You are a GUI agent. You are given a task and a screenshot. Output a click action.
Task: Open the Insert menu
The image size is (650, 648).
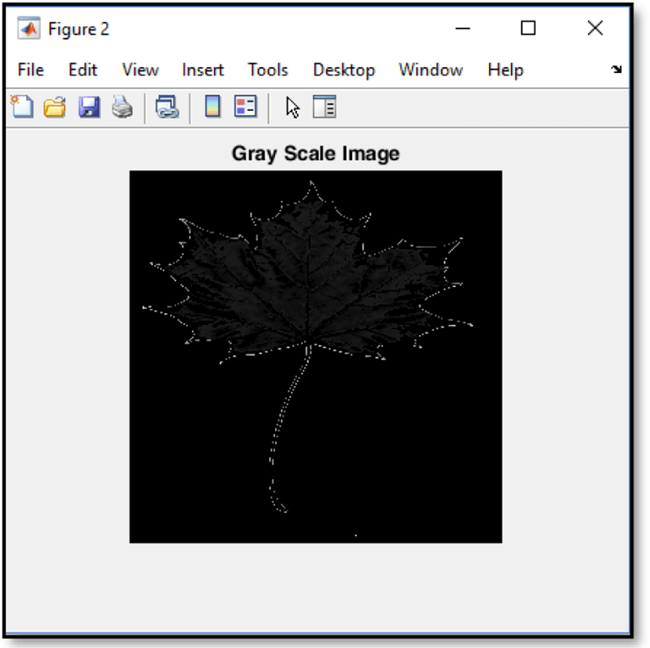point(203,70)
